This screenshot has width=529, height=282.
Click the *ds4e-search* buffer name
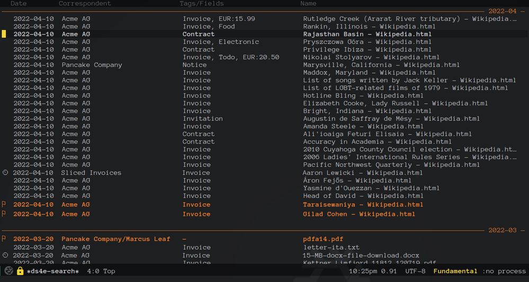52,271
